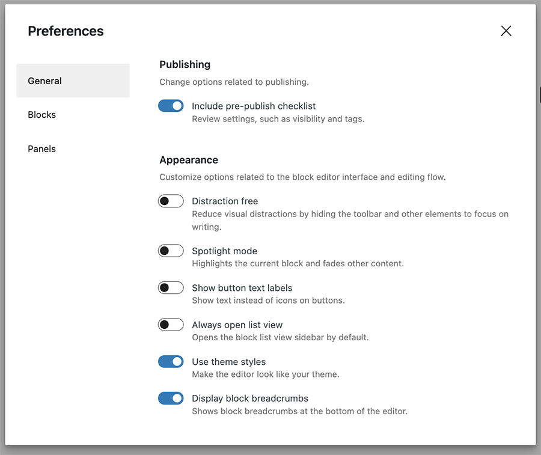
Task: Click the Preferences dialog title
Action: (x=66, y=31)
